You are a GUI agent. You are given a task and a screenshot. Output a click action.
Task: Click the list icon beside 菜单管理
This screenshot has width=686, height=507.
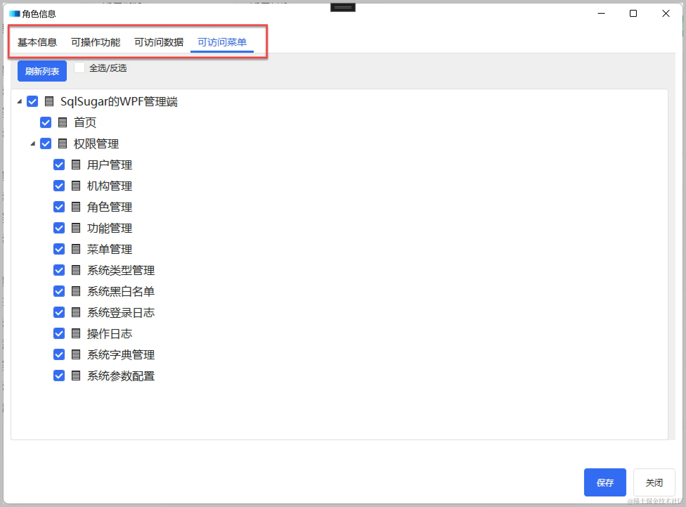coord(76,249)
